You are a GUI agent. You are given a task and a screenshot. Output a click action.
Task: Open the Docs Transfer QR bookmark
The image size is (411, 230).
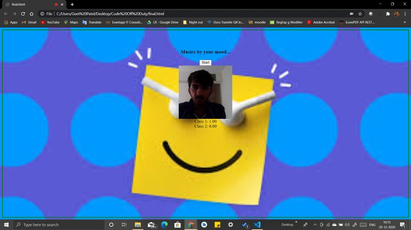click(225, 22)
